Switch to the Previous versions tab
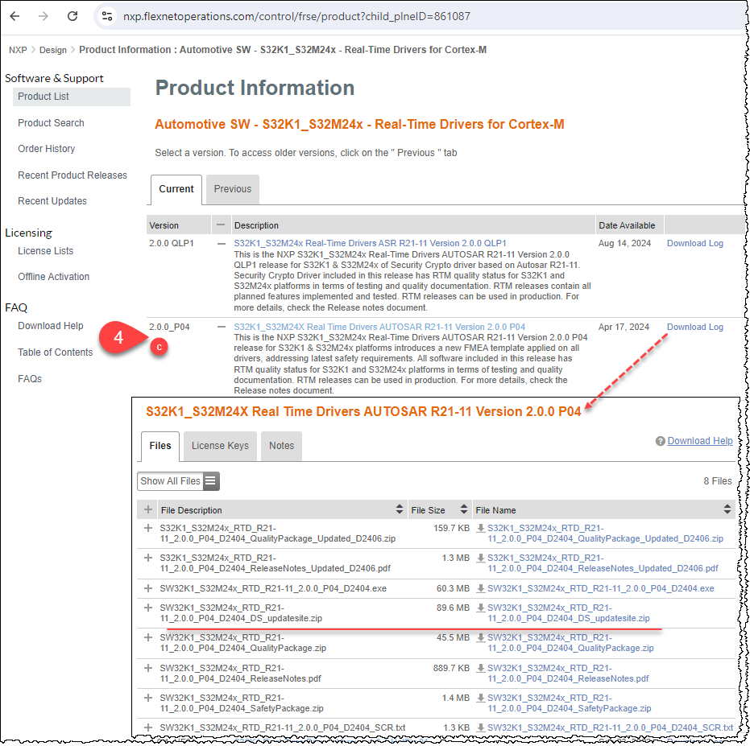The width and height of the screenshot is (750, 746). 233,189
